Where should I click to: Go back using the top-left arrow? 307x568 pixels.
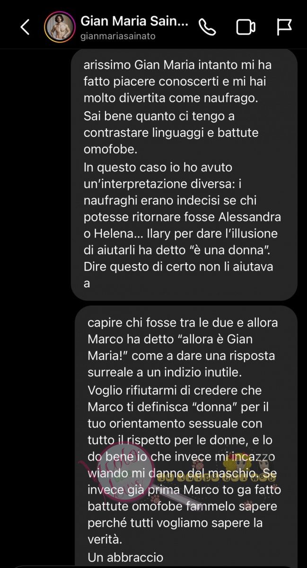click(25, 27)
